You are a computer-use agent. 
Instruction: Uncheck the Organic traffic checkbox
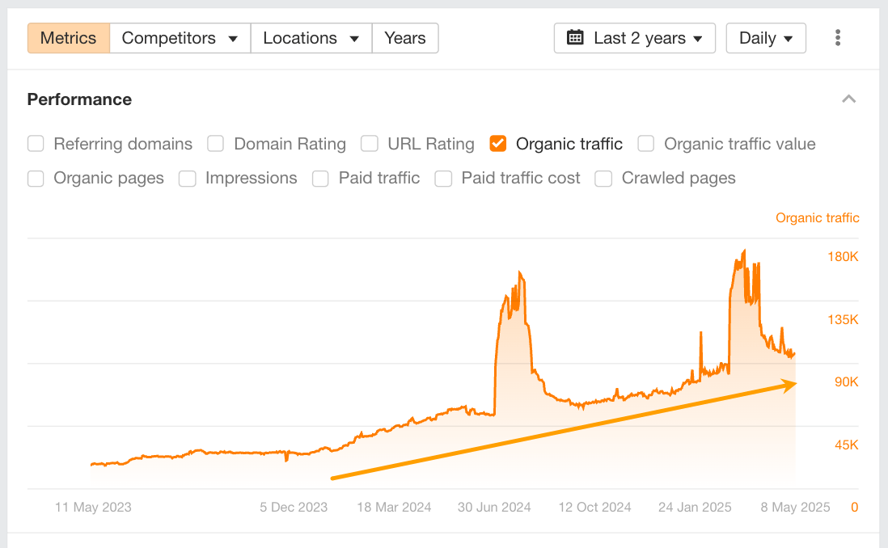point(498,144)
